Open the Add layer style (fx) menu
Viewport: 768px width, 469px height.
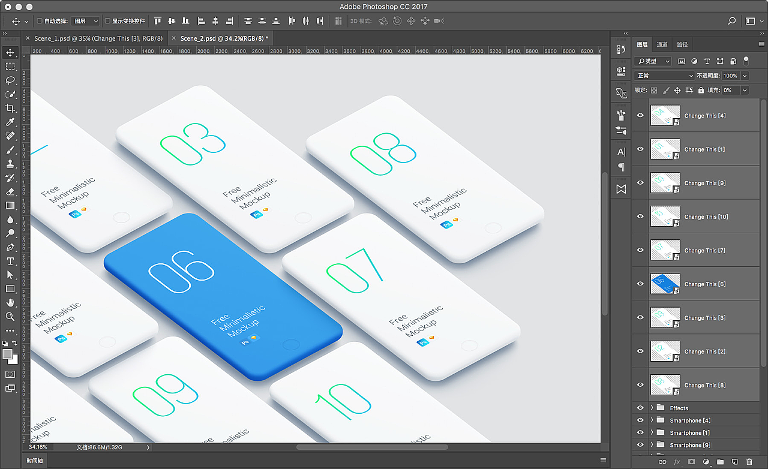676,462
